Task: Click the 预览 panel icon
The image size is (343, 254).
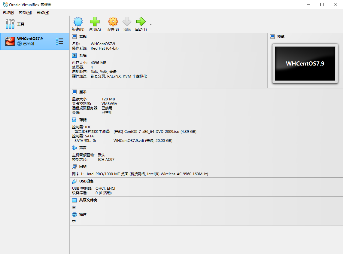Action: [272, 37]
